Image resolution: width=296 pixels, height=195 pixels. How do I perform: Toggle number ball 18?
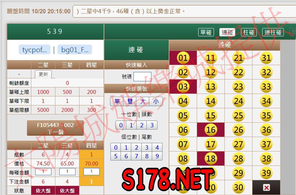tap(211, 158)
